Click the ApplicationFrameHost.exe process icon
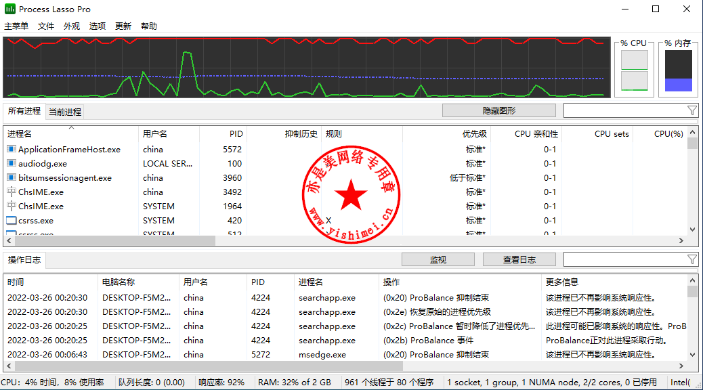Screen dimensions: 703x390 tap(12, 149)
